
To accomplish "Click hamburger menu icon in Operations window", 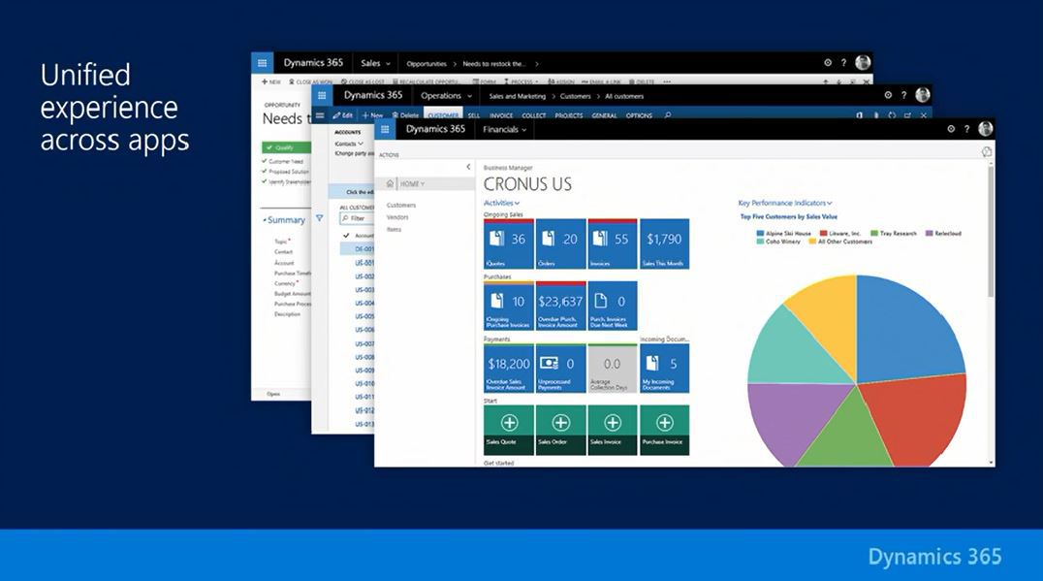I will [x=320, y=115].
